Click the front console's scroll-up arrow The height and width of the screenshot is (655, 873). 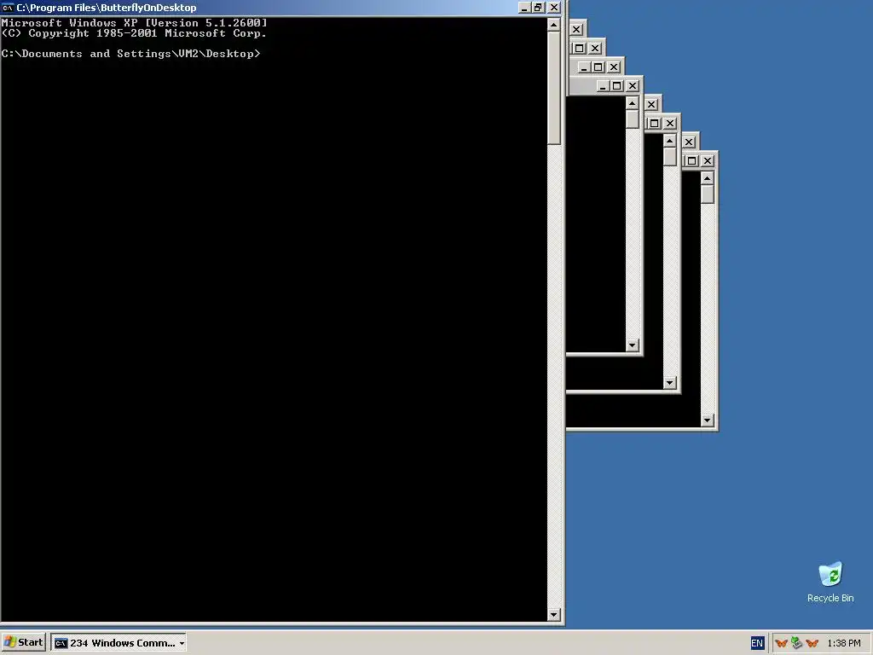click(x=553, y=25)
